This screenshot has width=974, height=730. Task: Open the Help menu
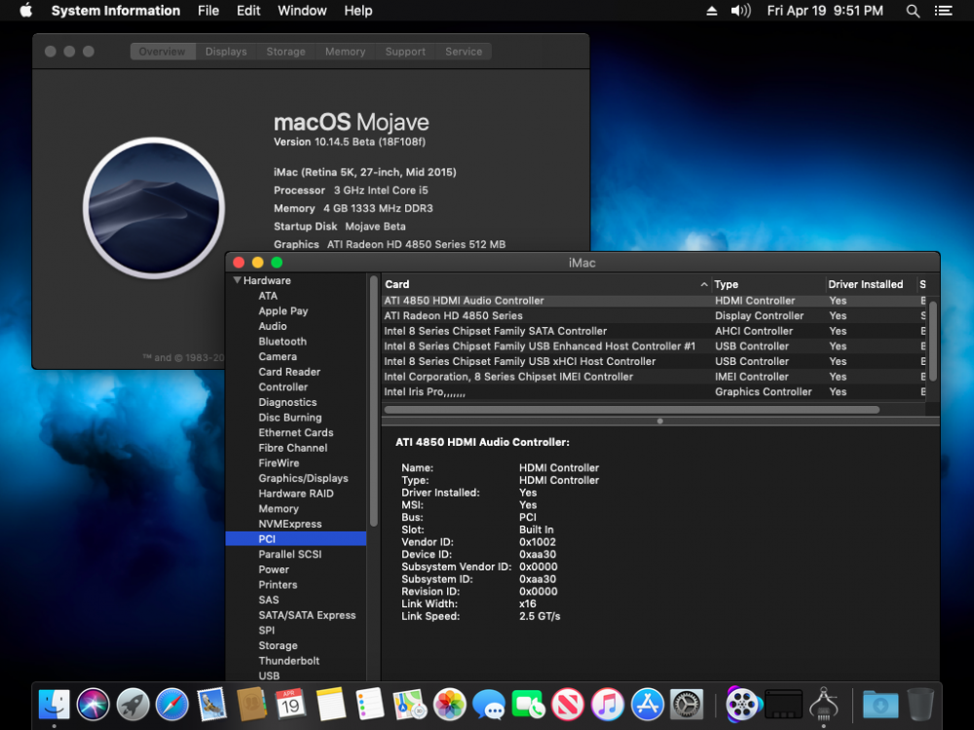click(x=358, y=11)
